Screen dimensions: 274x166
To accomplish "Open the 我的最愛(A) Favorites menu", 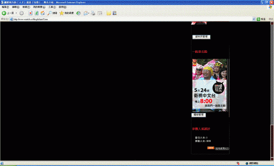I will click(x=39, y=7).
